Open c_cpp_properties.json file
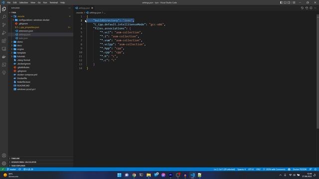The height and width of the screenshot is (179, 319). point(41,27)
